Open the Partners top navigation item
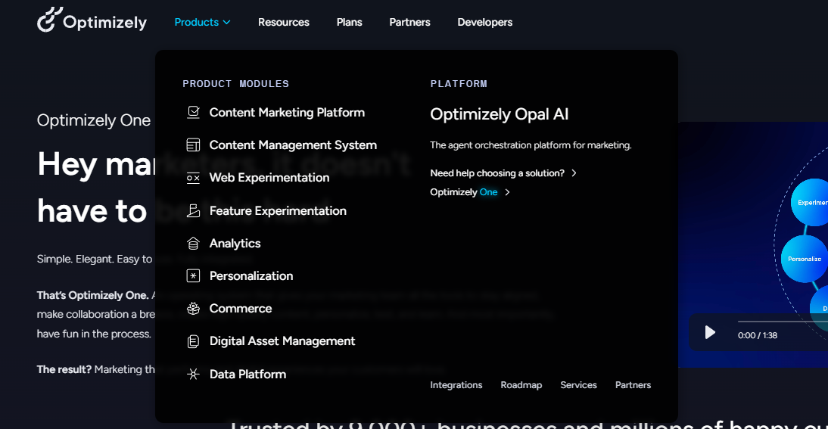The width and height of the screenshot is (828, 429). [409, 22]
